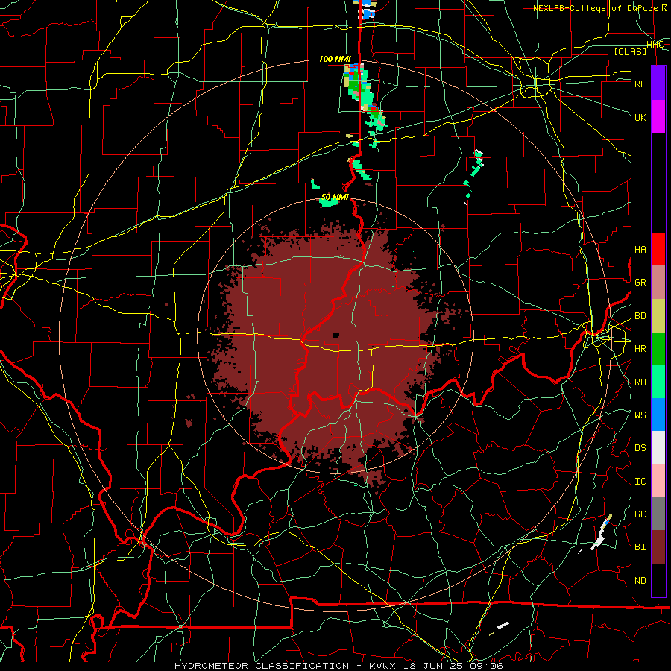Click the BI brown legend swatch
Image resolution: width=671 pixels, height=671 pixels.
658,547
